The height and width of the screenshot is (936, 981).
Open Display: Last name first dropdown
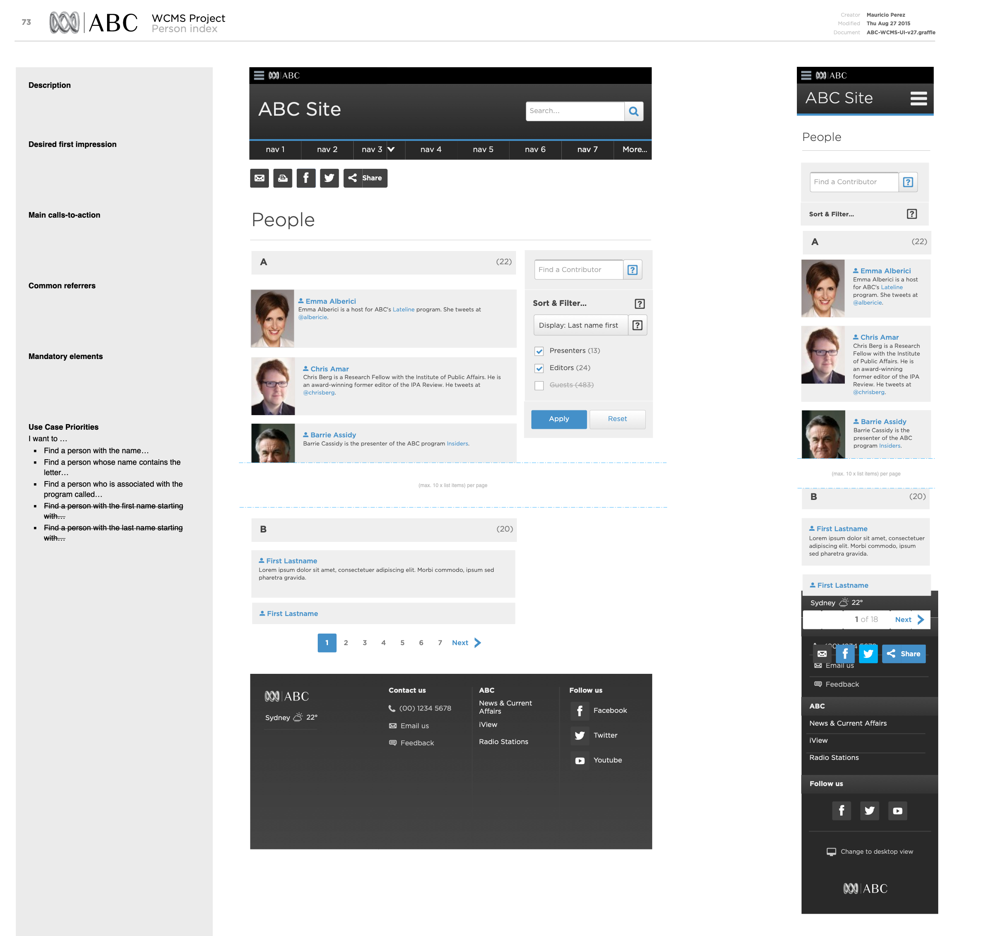(x=578, y=325)
